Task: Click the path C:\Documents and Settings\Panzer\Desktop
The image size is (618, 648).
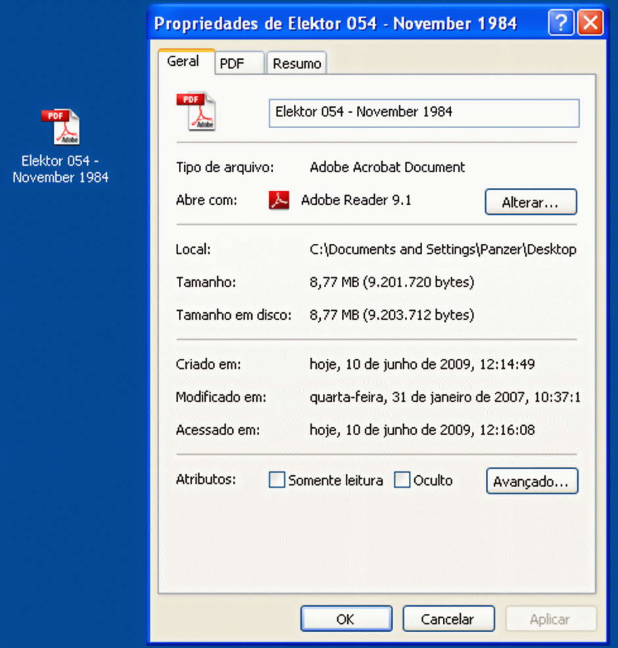Action: click(x=442, y=250)
